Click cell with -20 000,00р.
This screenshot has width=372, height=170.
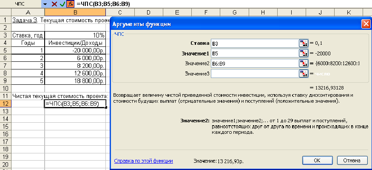[75, 51]
